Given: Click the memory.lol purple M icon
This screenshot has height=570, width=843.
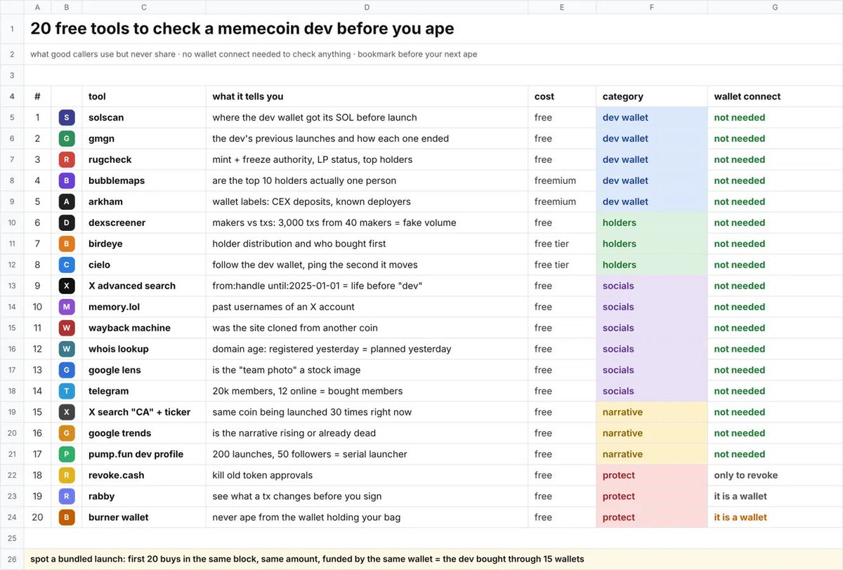Looking at the screenshot, I should 67,307.
